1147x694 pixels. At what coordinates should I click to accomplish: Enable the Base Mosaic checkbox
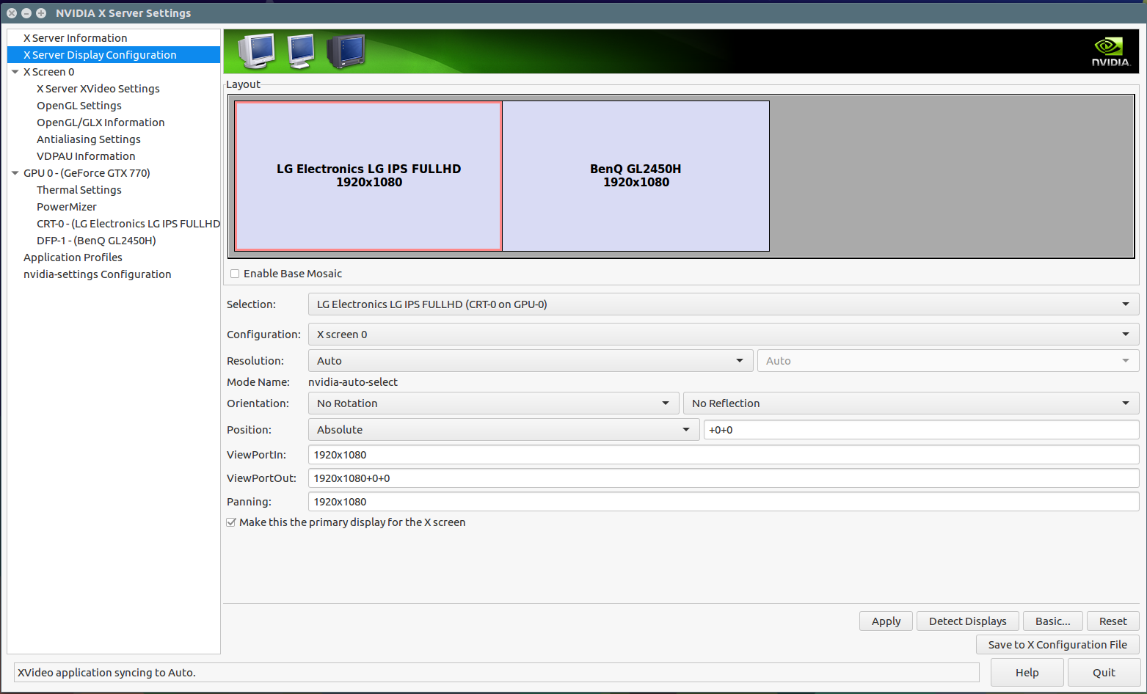pyautogui.click(x=235, y=274)
